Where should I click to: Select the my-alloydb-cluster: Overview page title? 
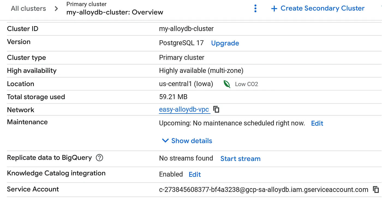pyautogui.click(x=115, y=12)
